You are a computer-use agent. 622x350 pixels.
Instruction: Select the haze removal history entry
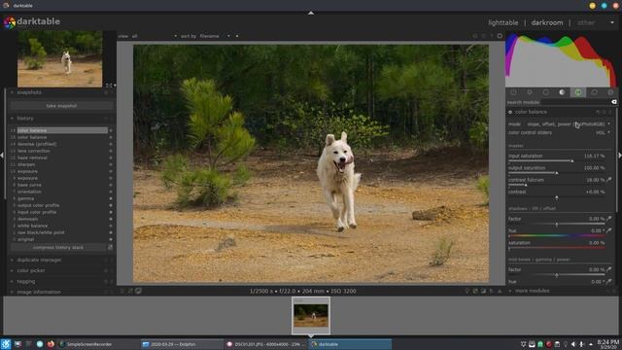coord(32,157)
